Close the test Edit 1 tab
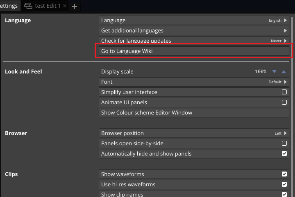295x197 pixels. point(65,6)
